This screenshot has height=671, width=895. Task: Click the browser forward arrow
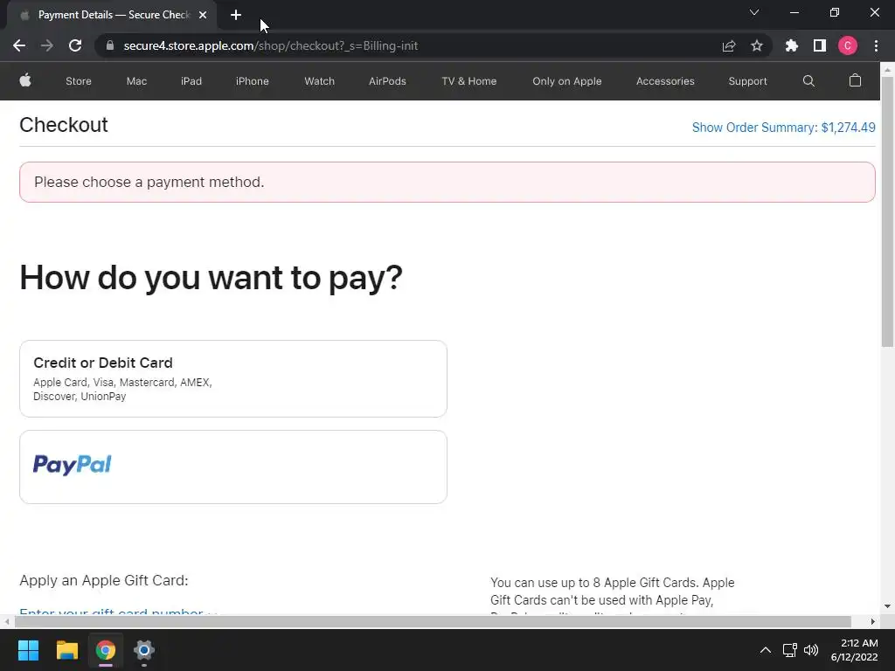point(47,45)
